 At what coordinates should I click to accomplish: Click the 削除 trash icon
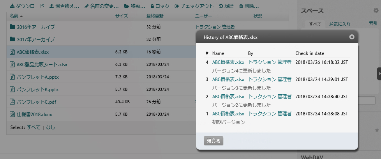(x=241, y=6)
